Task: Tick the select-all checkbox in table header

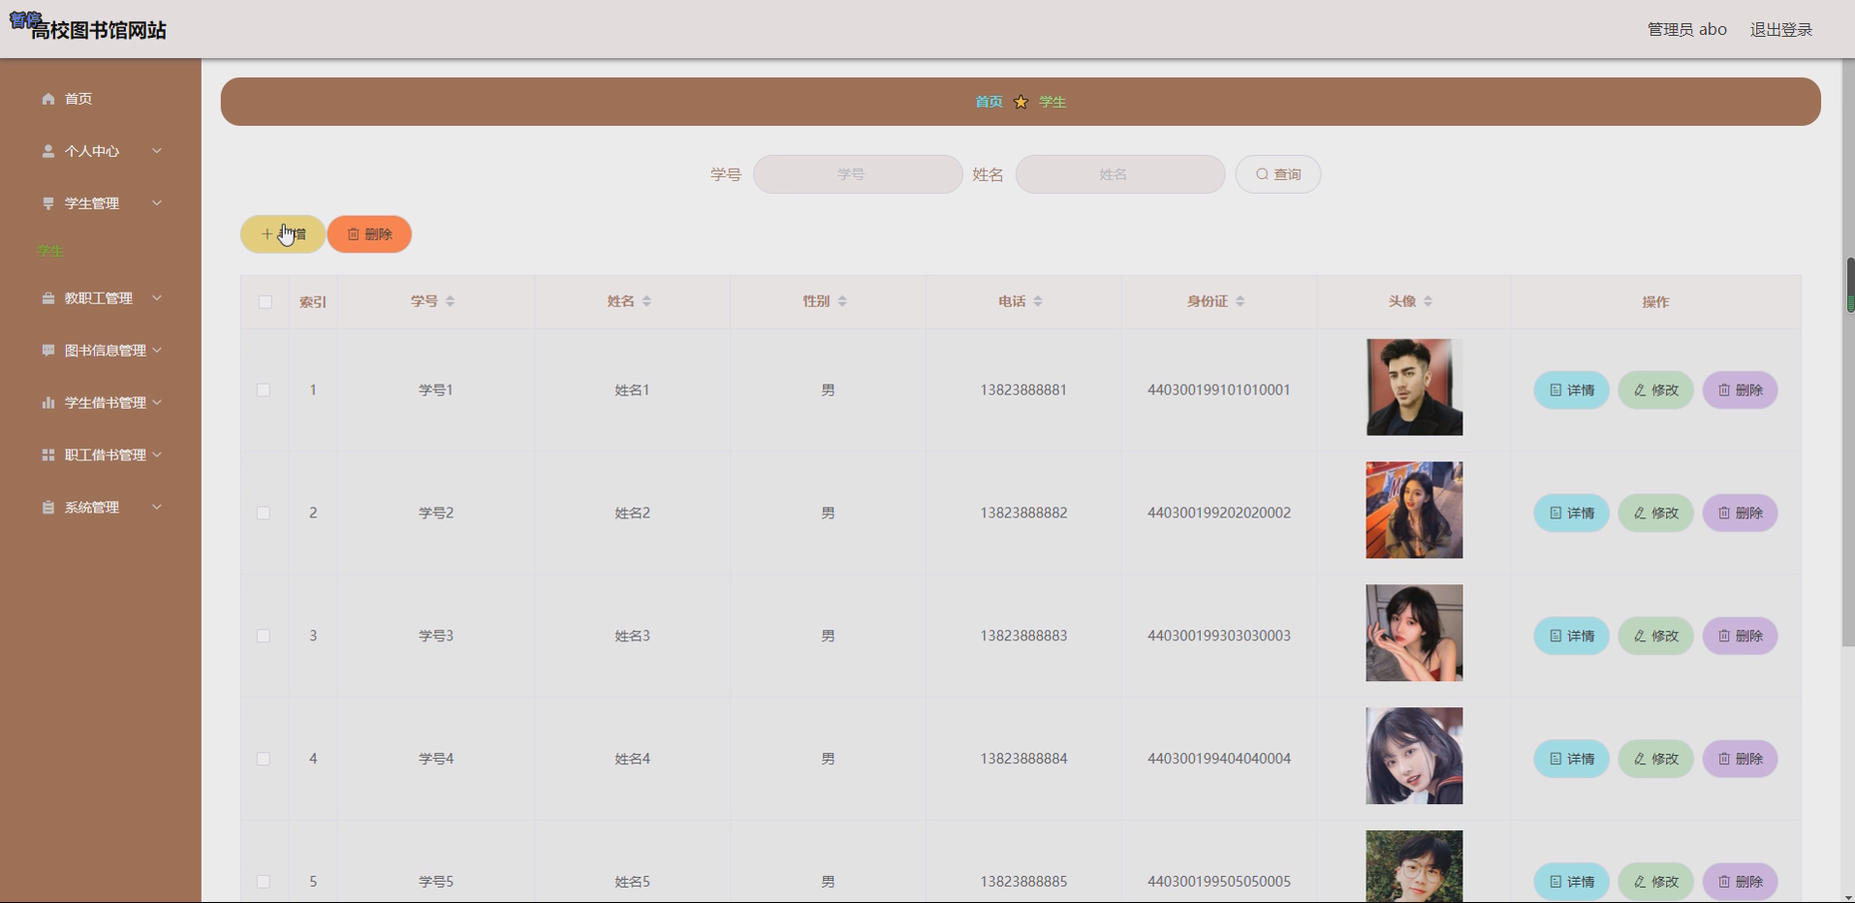Action: [265, 302]
